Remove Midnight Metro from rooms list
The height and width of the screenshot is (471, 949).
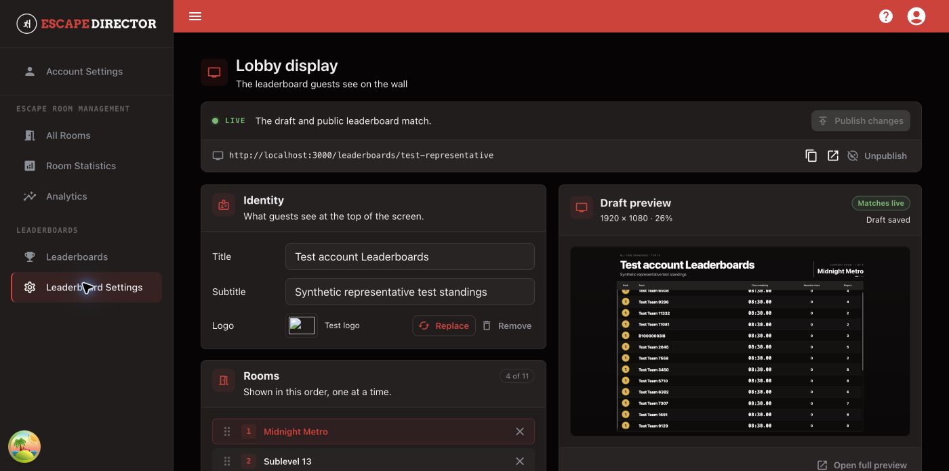tap(520, 432)
